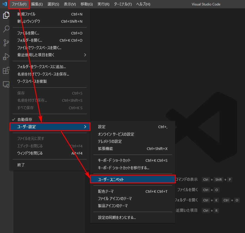Choose 終了 to exit
This screenshot has height=233, width=245.
50,165
